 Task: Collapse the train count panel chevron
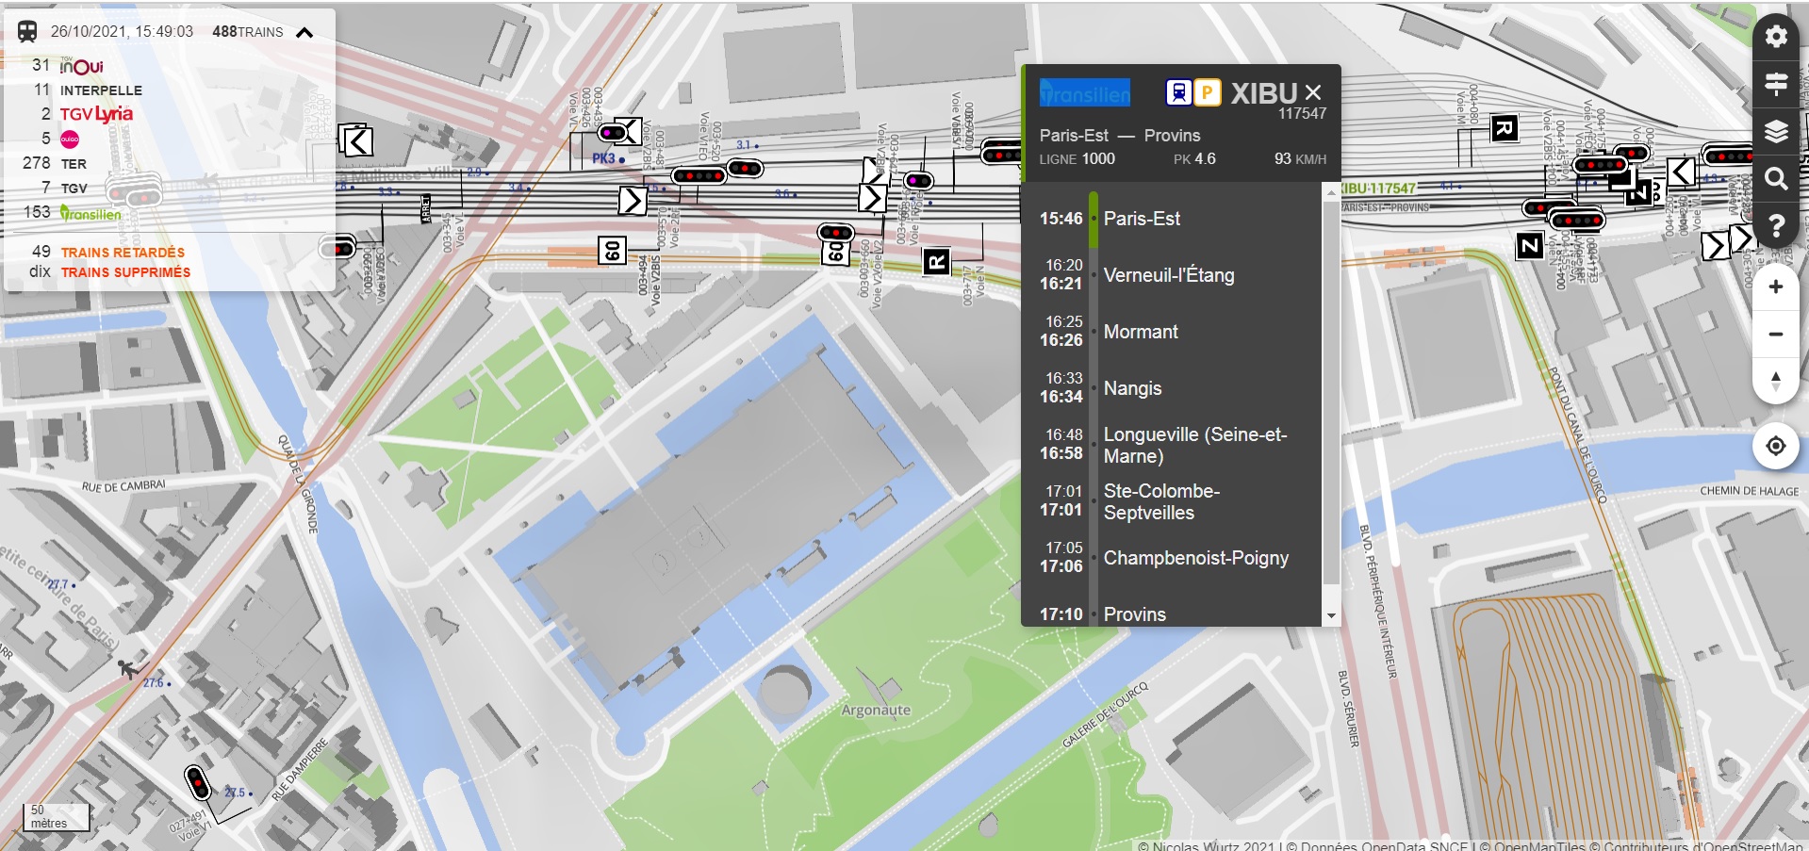[x=304, y=33]
